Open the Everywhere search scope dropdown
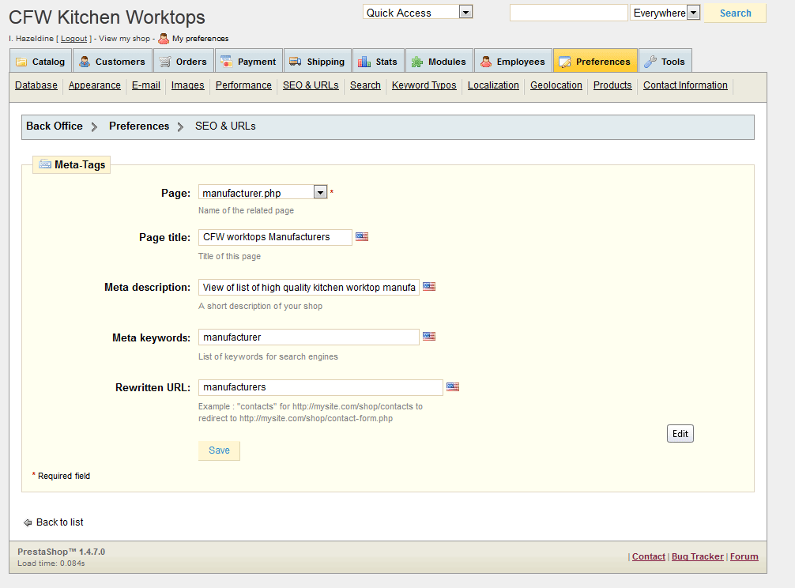This screenshot has width=795, height=588. pos(693,13)
